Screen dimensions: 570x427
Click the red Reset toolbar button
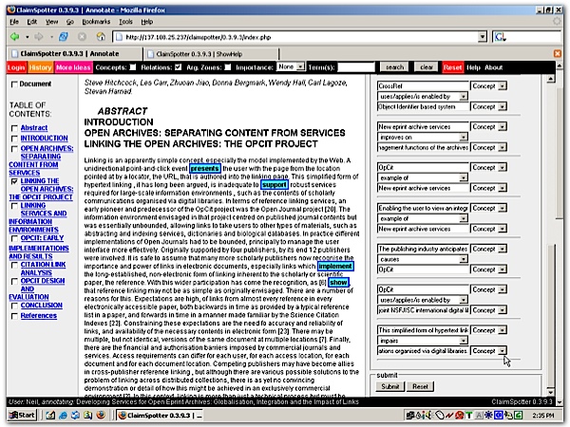point(452,67)
